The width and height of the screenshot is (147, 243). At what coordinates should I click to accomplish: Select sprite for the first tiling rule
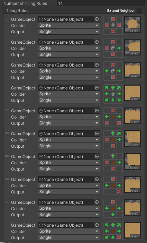[134, 31]
